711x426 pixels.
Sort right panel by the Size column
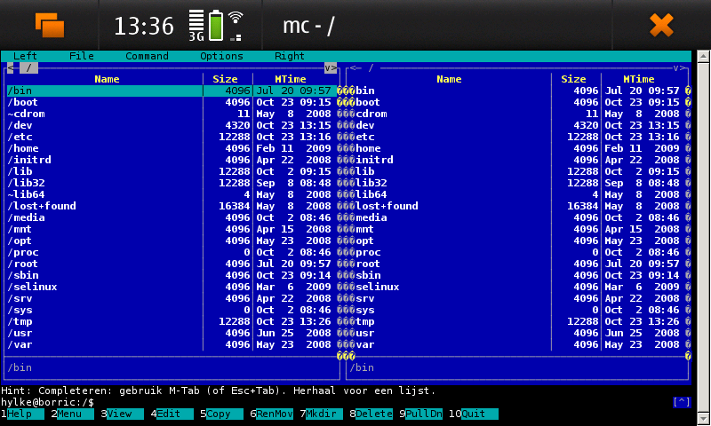(x=573, y=79)
